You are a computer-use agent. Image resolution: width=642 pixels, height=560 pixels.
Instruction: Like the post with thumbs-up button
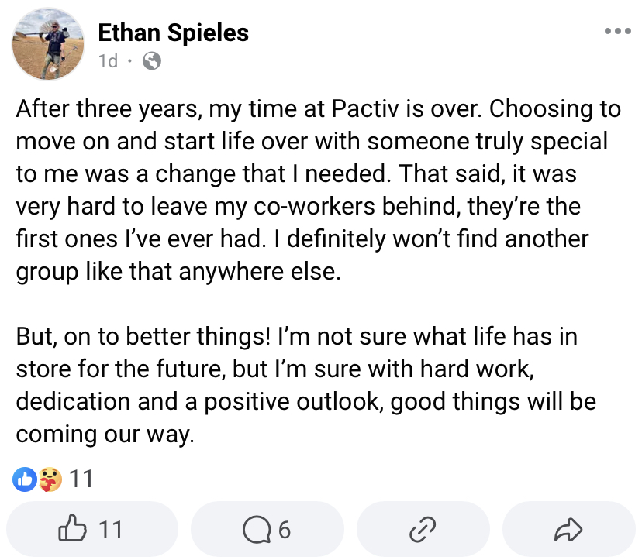pyautogui.click(x=92, y=529)
